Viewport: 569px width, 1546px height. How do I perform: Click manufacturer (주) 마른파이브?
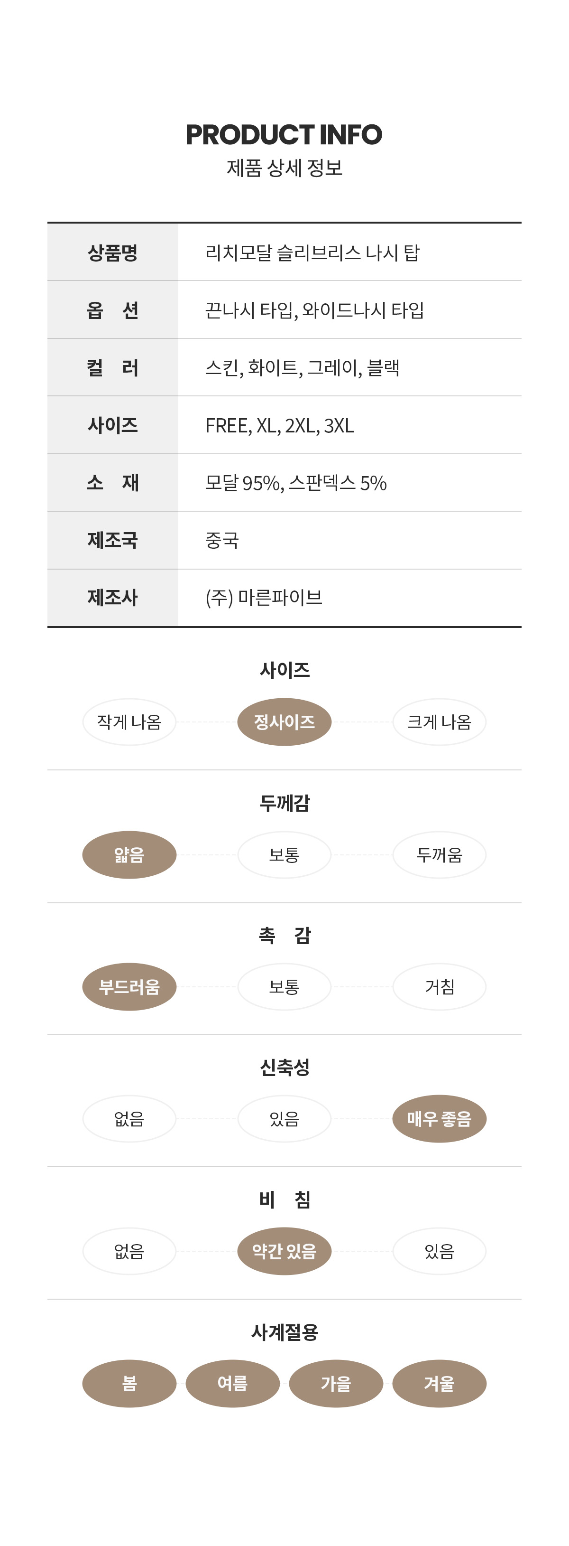point(264,598)
